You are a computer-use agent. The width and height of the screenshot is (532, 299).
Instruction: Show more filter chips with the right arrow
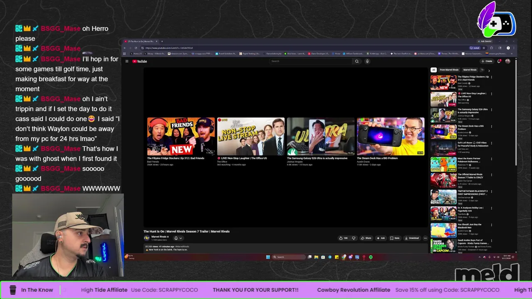[489, 71]
